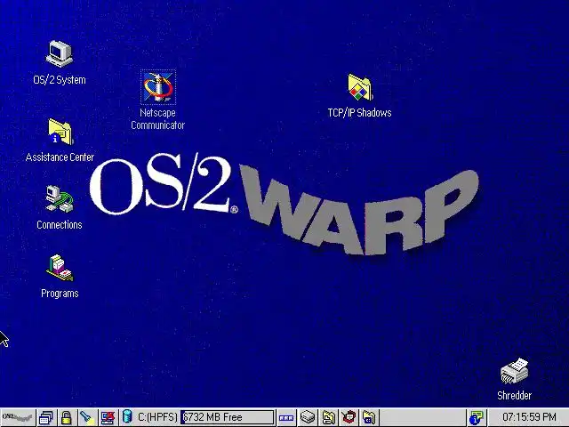The image size is (569, 427).
Task: Select the Programs desktop icon
Action: pos(60,268)
